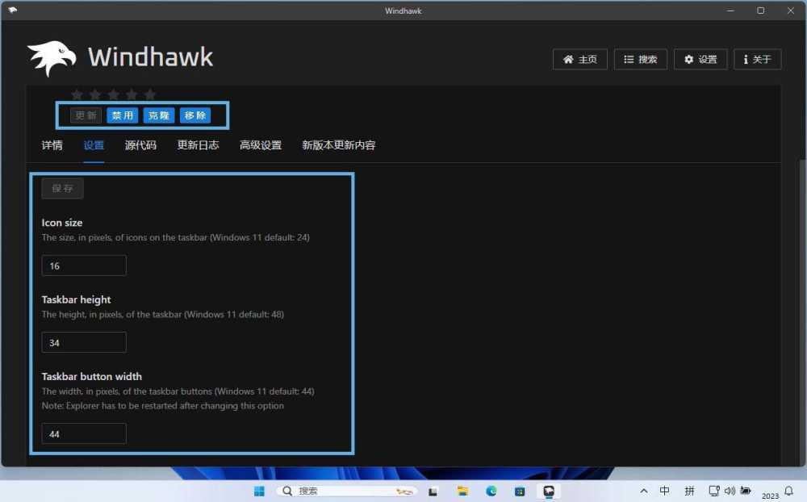Screen dimensions: 807x502
Task: Click the Icon size input showing 16
Action: (x=83, y=265)
